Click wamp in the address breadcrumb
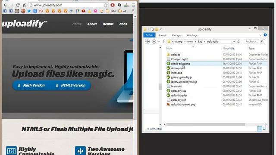 (179, 42)
